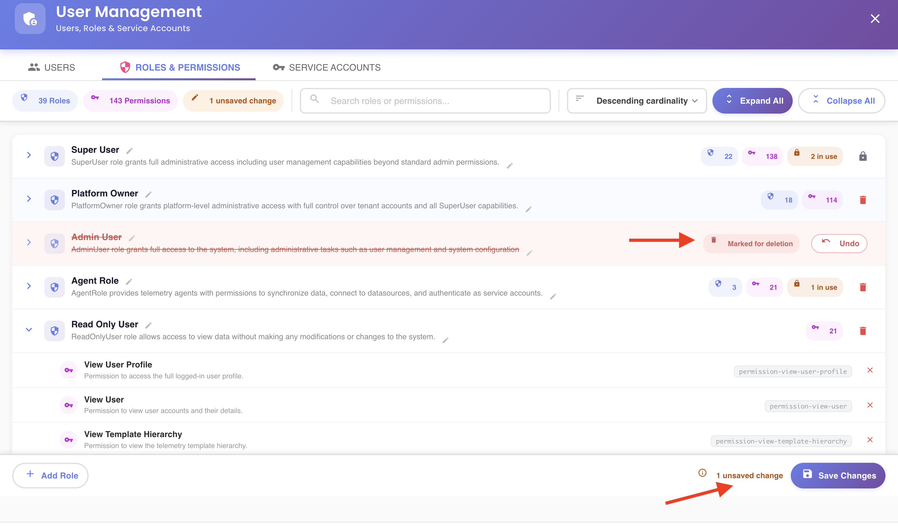Expand the Admin User role row

click(29, 243)
